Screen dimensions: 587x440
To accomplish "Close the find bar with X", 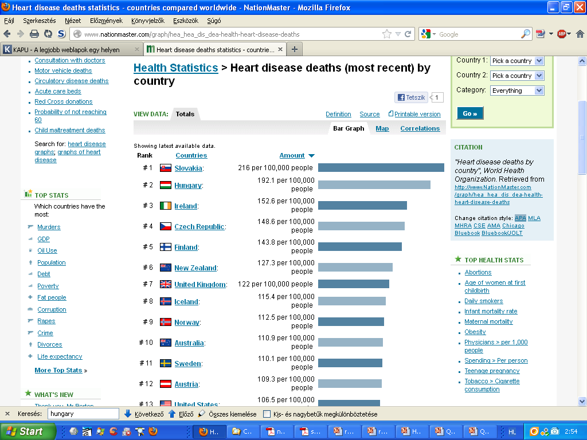I will pos(7,414).
